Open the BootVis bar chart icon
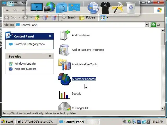Viewport: 167px width, 125px height. point(64,95)
